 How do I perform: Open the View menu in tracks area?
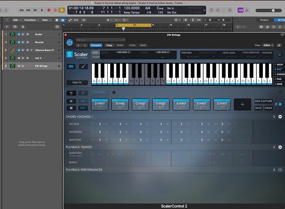tap(47, 20)
